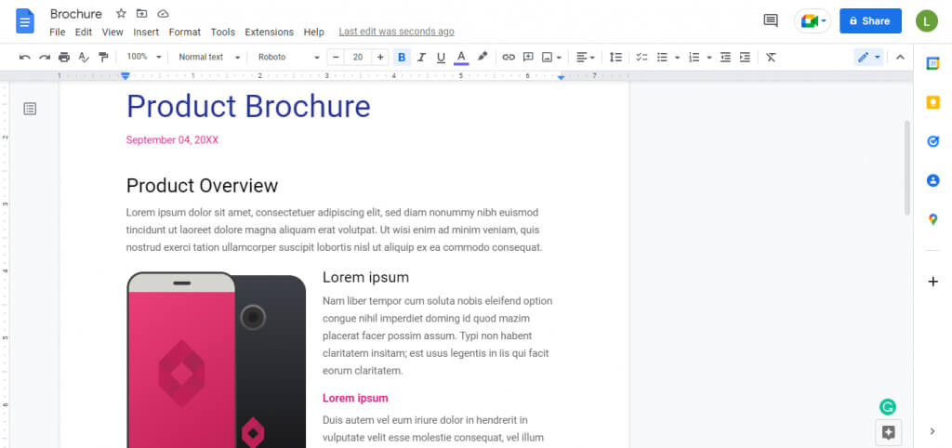Open the Extensions menu

[x=269, y=32]
